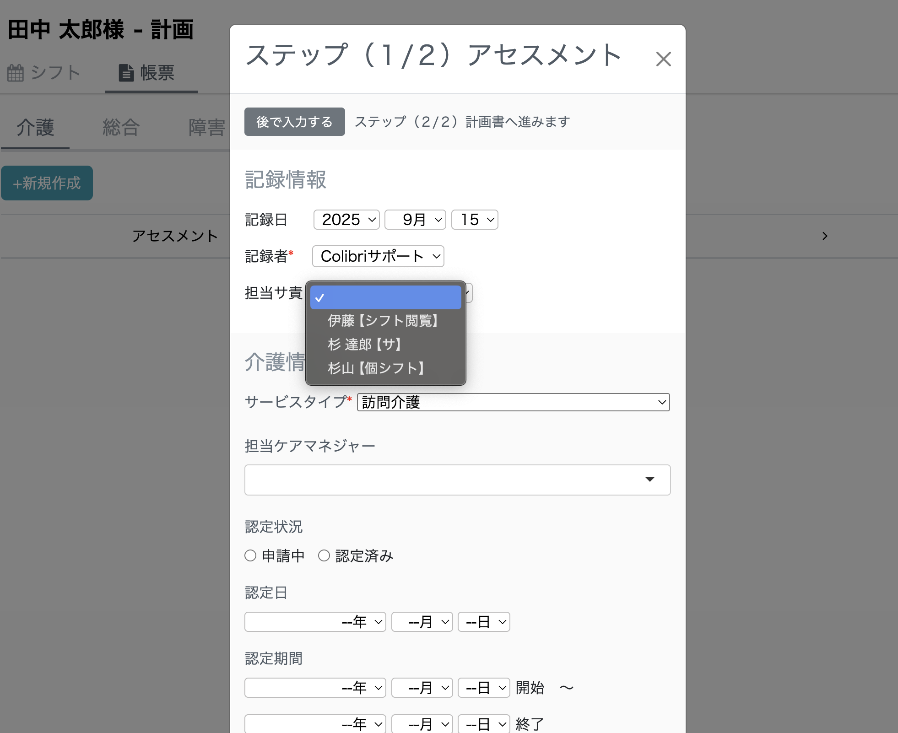Image resolution: width=898 pixels, height=733 pixels.
Task: Click the chevron on the アセスメント row
Action: (x=825, y=236)
